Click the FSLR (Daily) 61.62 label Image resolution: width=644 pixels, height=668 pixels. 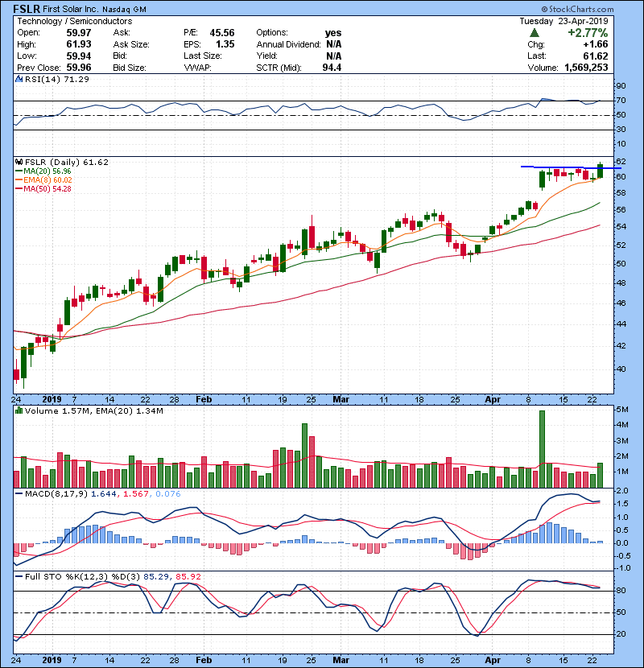pos(67,162)
